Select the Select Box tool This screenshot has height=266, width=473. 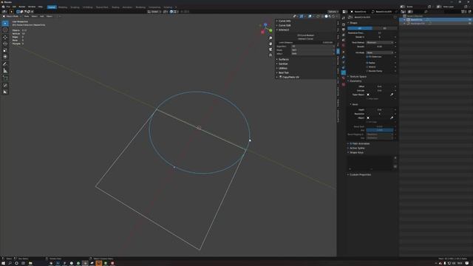pyautogui.click(x=5, y=23)
